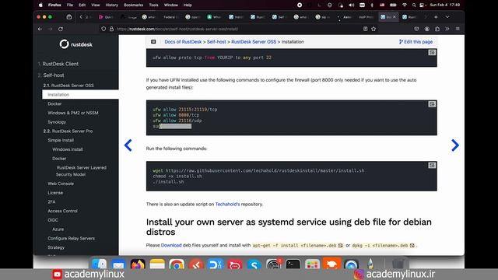Toggle the docs sidebar menu icon
498x280 pixels.
coord(153,41)
